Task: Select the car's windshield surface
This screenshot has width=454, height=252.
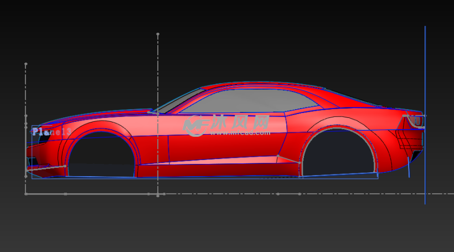Action: click(178, 101)
